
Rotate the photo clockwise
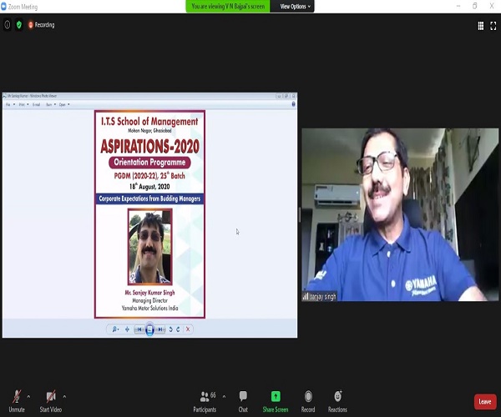click(x=178, y=329)
